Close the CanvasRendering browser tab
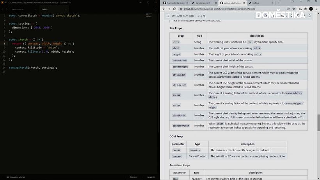The width and height of the screenshot is (320, 180). 187,3
